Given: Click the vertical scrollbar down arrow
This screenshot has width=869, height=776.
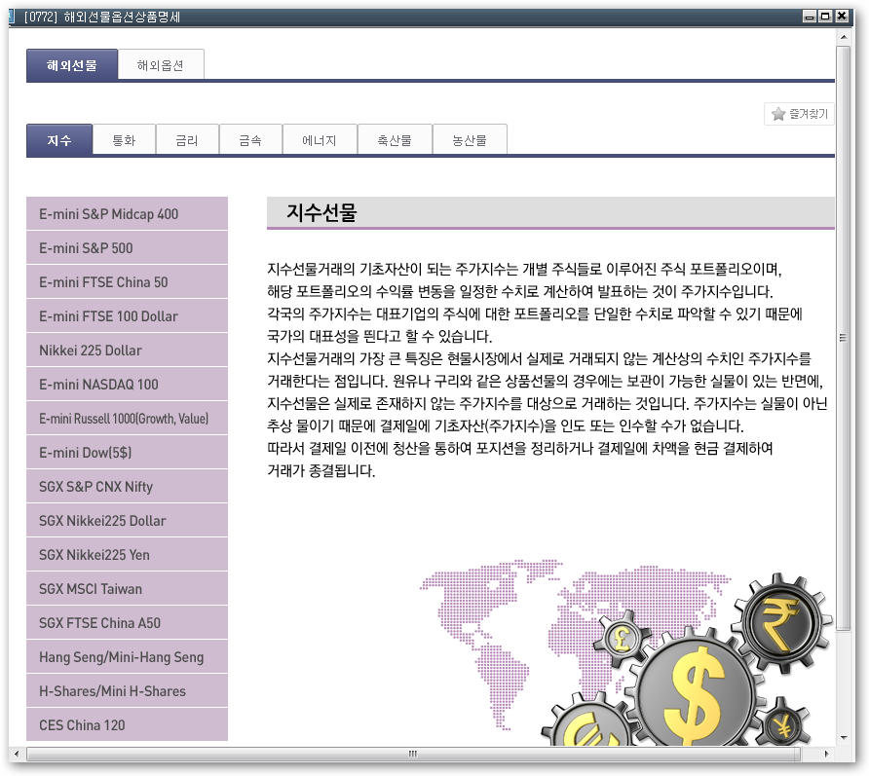Looking at the screenshot, I should pos(845,736).
